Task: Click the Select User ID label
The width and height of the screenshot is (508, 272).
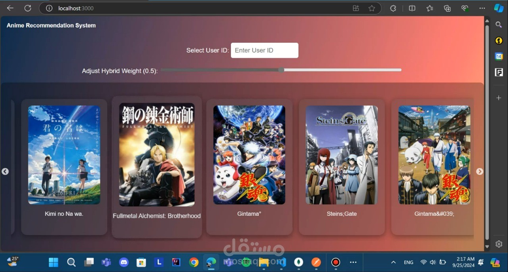Action: (208, 50)
